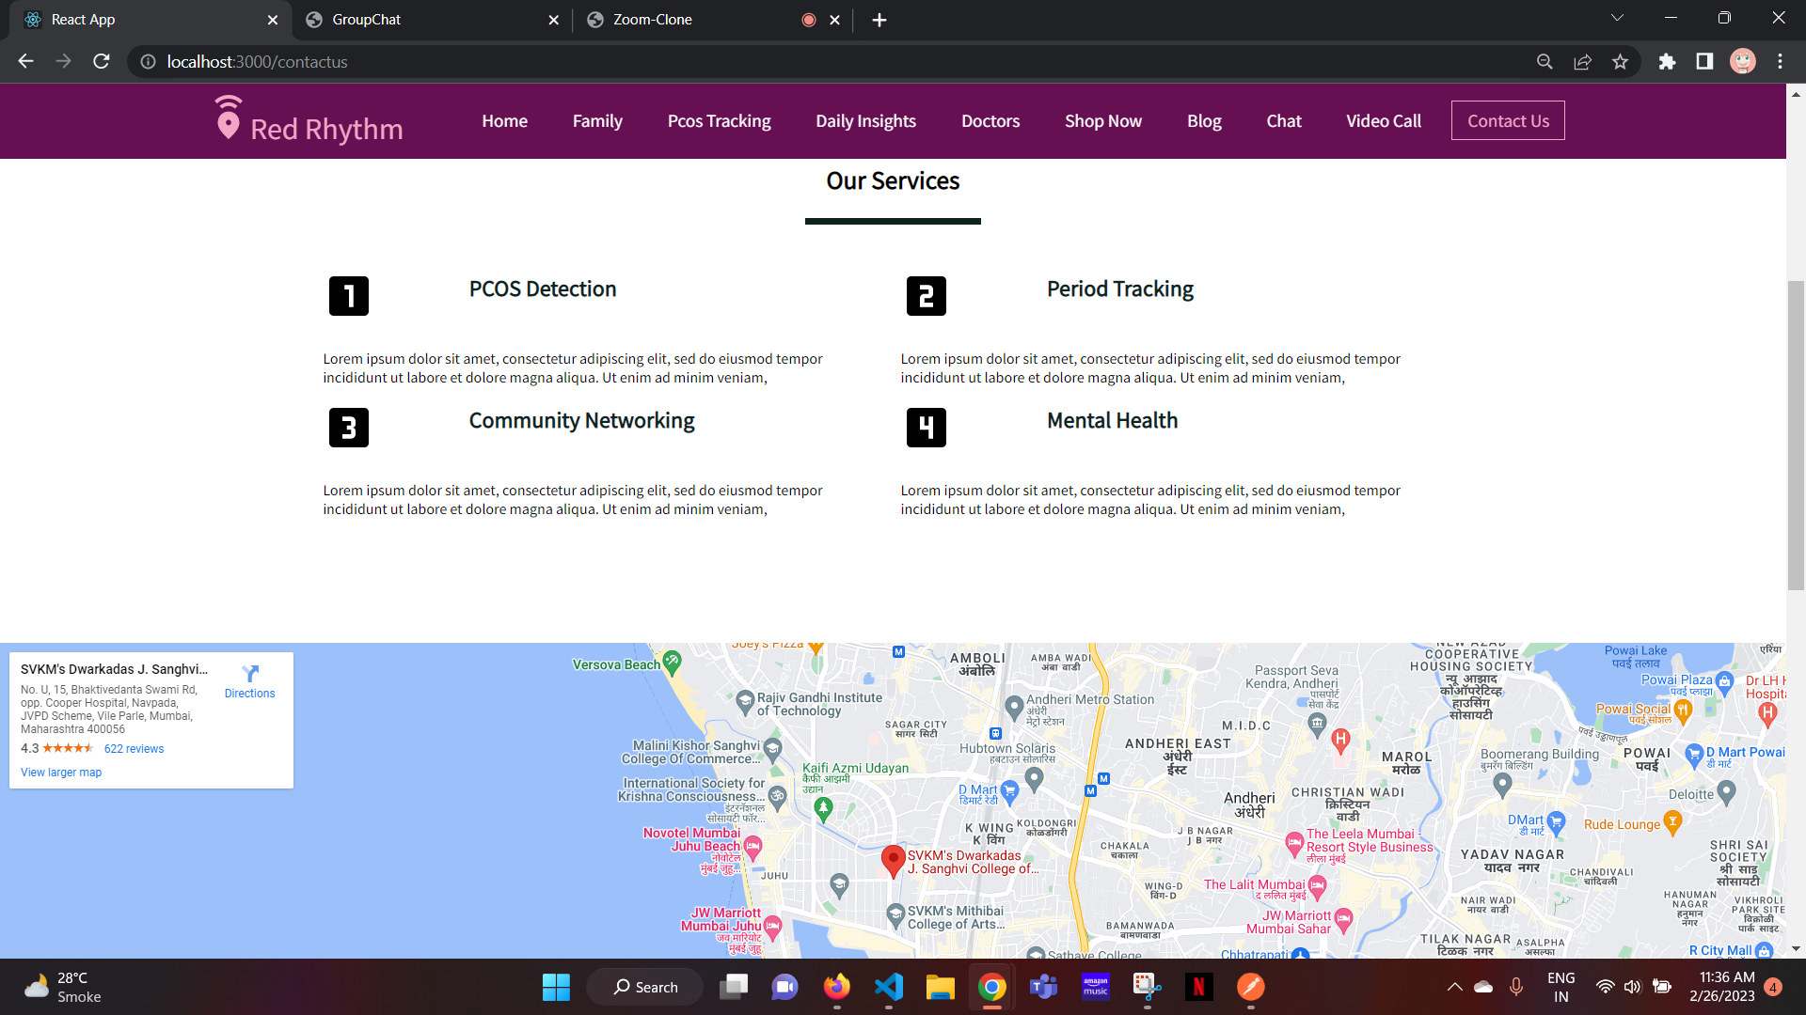Click the Directions icon in map card
This screenshot has width=1806, height=1015.
250,674
